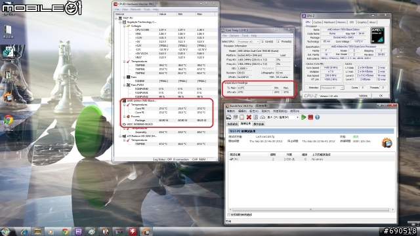Click the Windows Start orb

pyautogui.click(x=6, y=231)
